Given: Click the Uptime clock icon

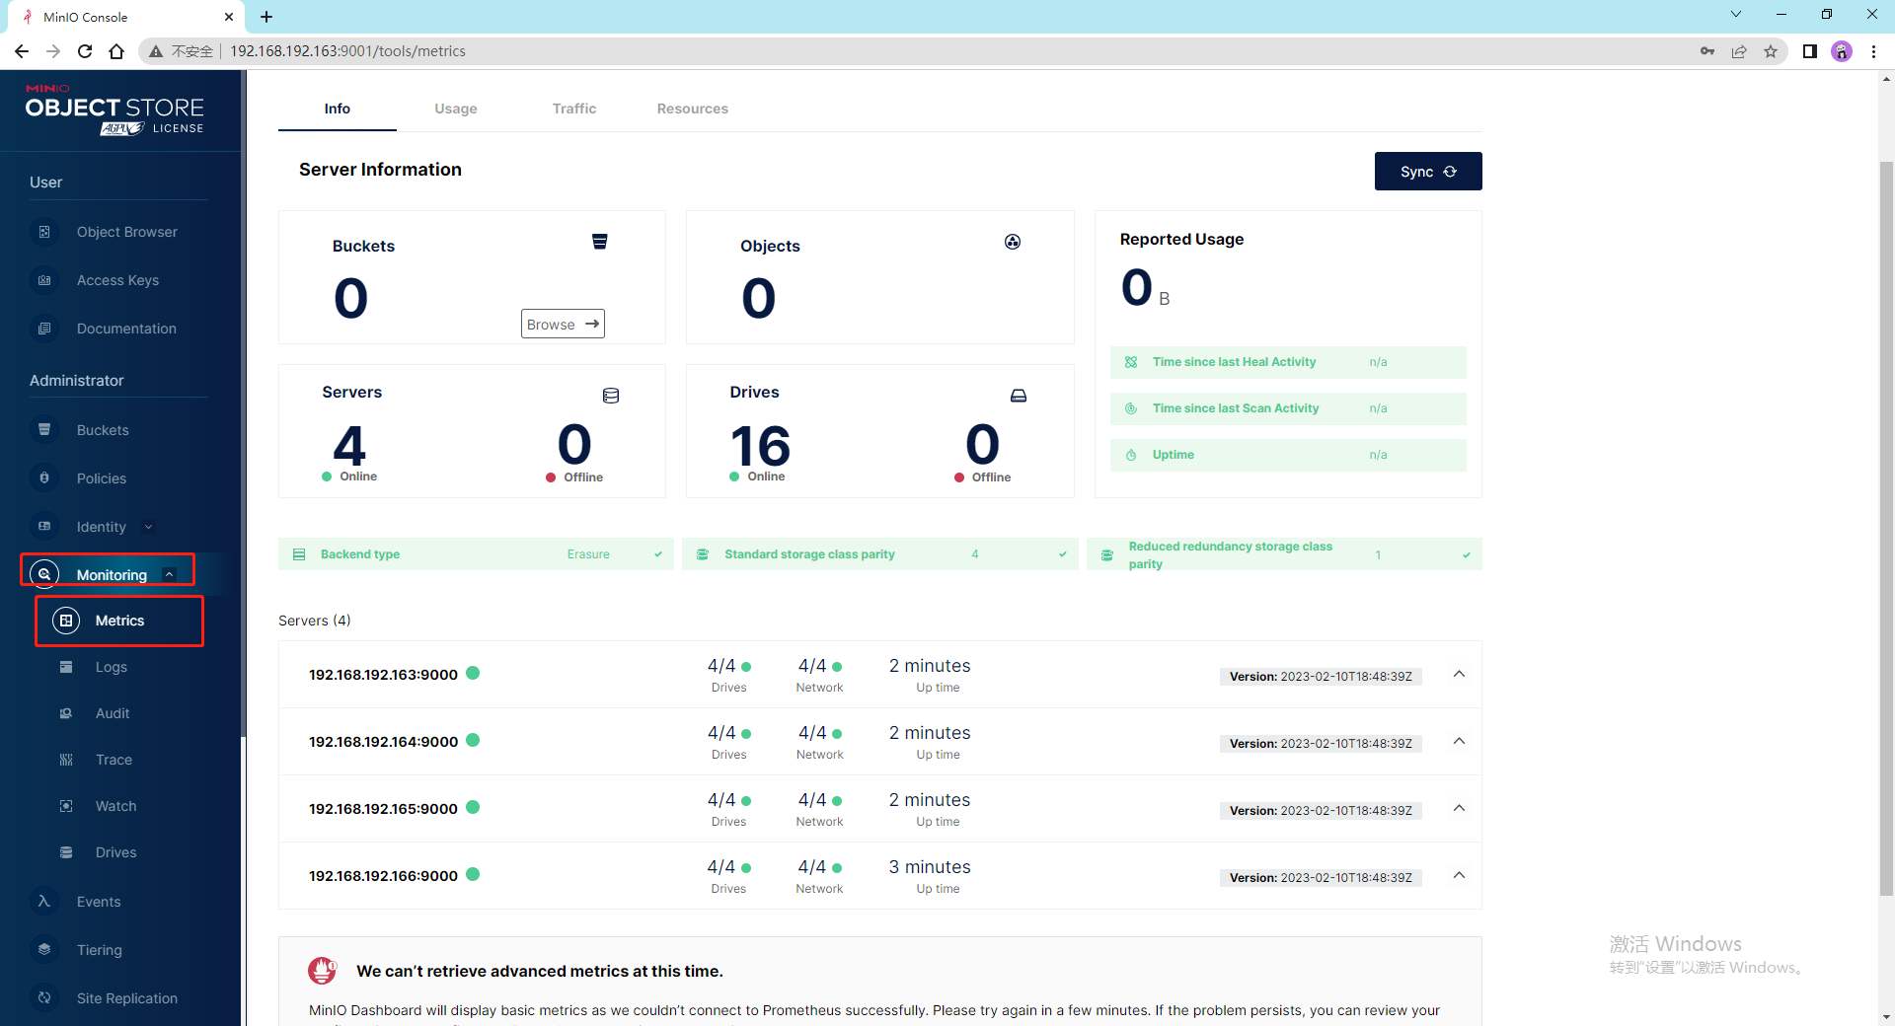Looking at the screenshot, I should click(1131, 455).
